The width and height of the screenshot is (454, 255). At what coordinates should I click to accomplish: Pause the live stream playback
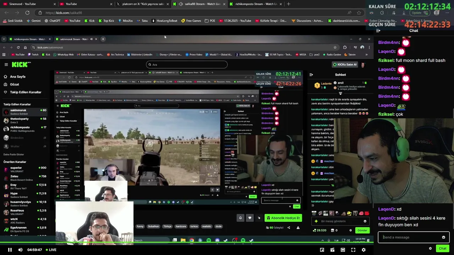[x=10, y=250]
